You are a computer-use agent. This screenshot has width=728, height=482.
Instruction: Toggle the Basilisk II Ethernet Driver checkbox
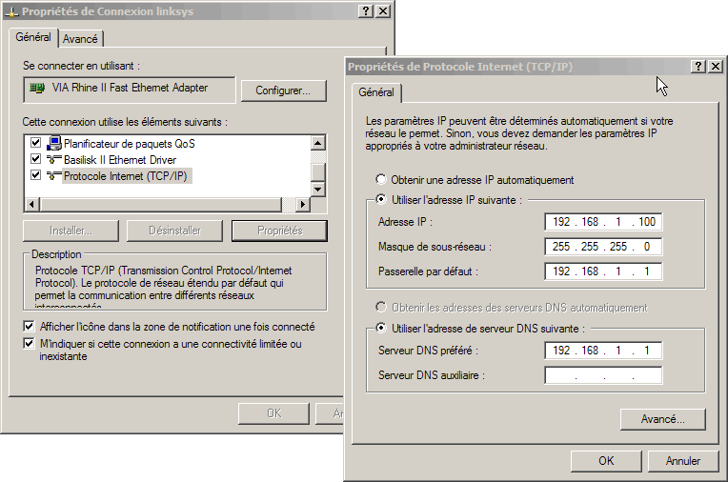coord(36,160)
